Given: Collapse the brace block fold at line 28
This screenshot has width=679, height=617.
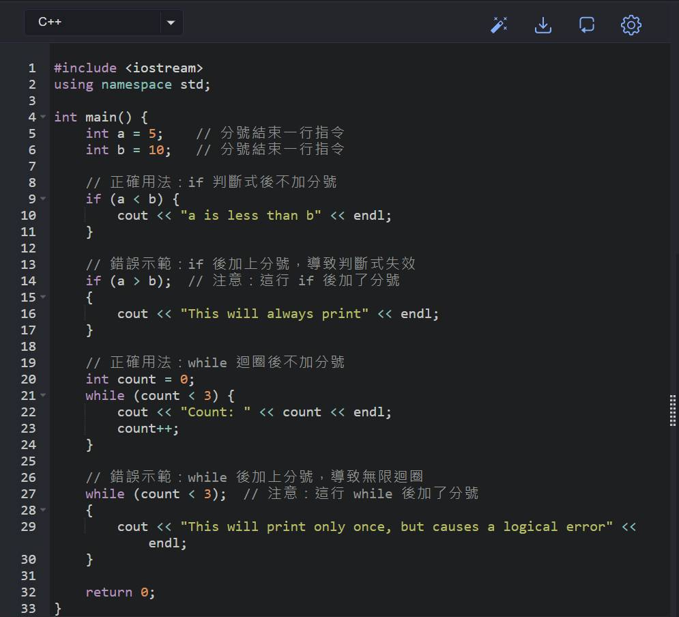Looking at the screenshot, I should coord(43,510).
